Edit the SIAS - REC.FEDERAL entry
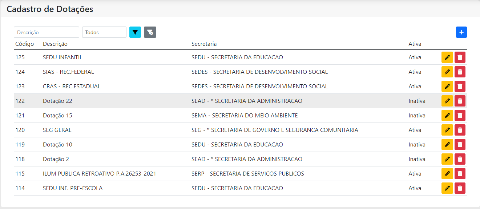The image size is (480, 209). [447, 72]
